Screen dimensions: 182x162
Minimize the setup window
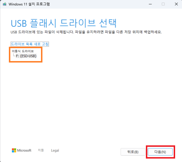pyautogui.click(x=150, y=4)
